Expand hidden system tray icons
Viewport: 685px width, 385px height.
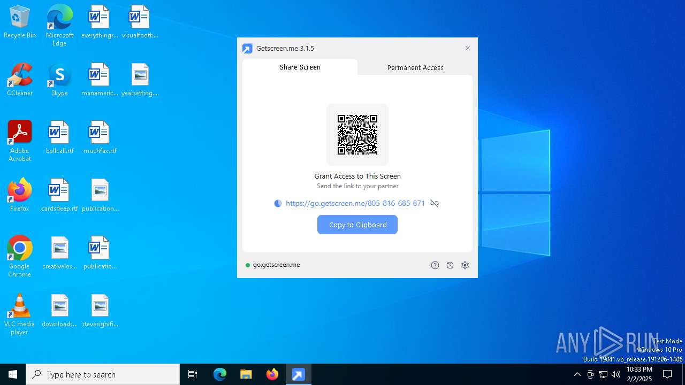tap(577, 374)
